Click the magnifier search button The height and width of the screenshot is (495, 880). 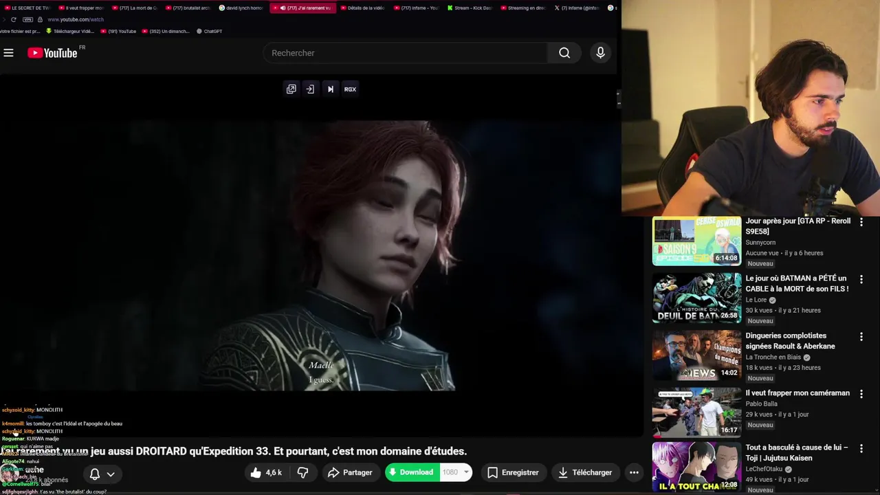point(564,53)
